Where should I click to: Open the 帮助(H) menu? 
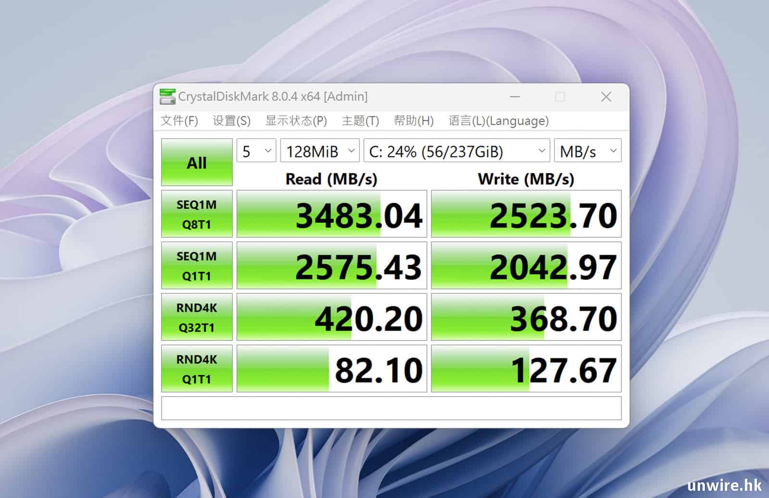[x=413, y=121]
